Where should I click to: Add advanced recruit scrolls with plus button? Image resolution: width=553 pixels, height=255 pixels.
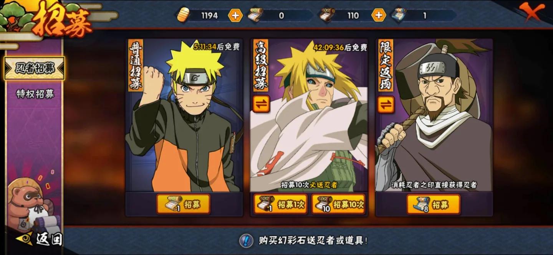tap(379, 15)
